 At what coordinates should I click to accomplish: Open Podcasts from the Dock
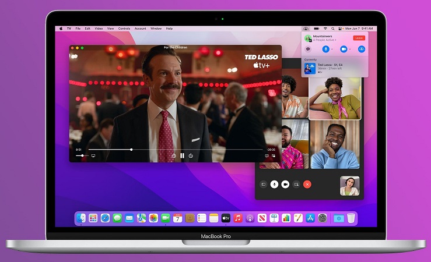[x=250, y=218]
